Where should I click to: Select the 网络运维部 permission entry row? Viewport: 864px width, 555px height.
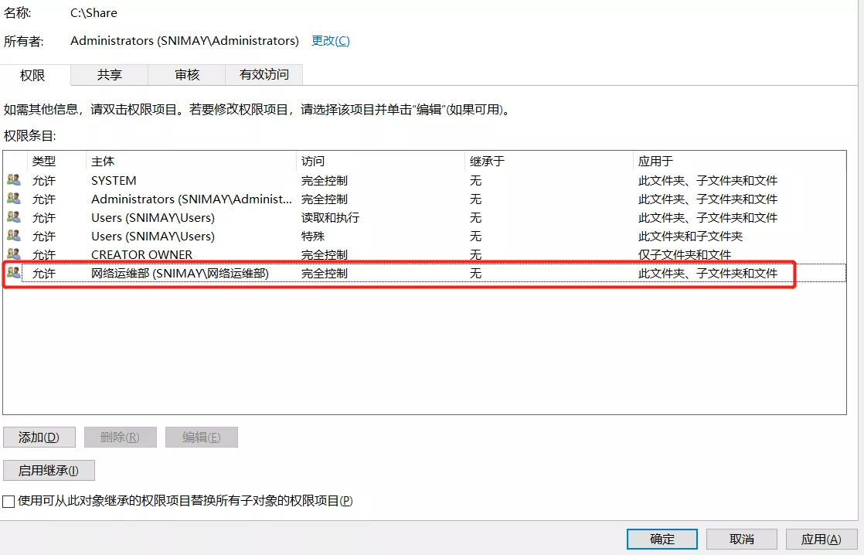[386, 274]
